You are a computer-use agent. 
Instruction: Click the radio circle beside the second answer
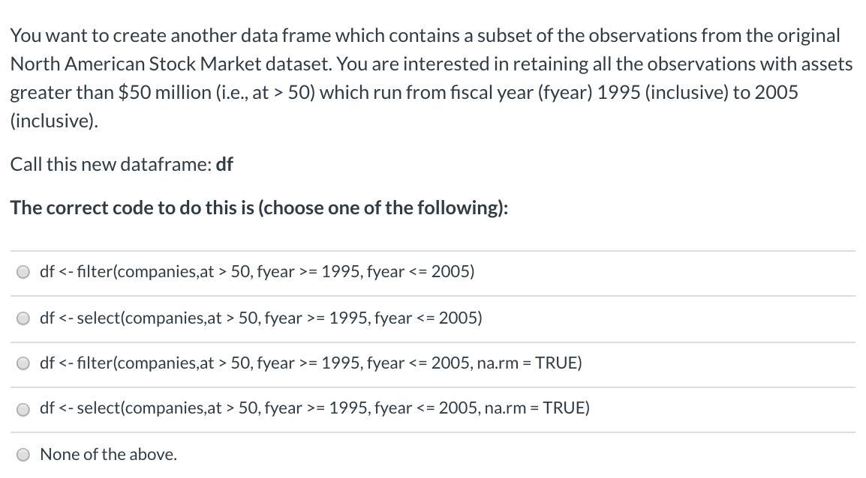(23, 318)
